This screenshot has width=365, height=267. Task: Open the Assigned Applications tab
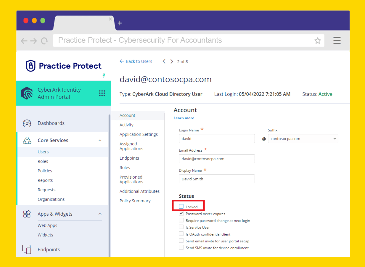tap(131, 146)
